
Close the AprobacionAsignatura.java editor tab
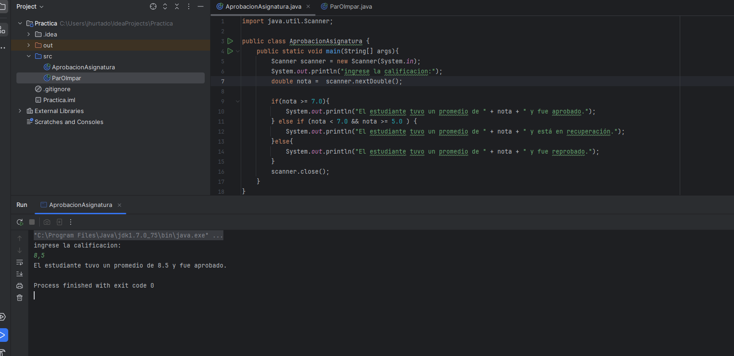click(308, 6)
